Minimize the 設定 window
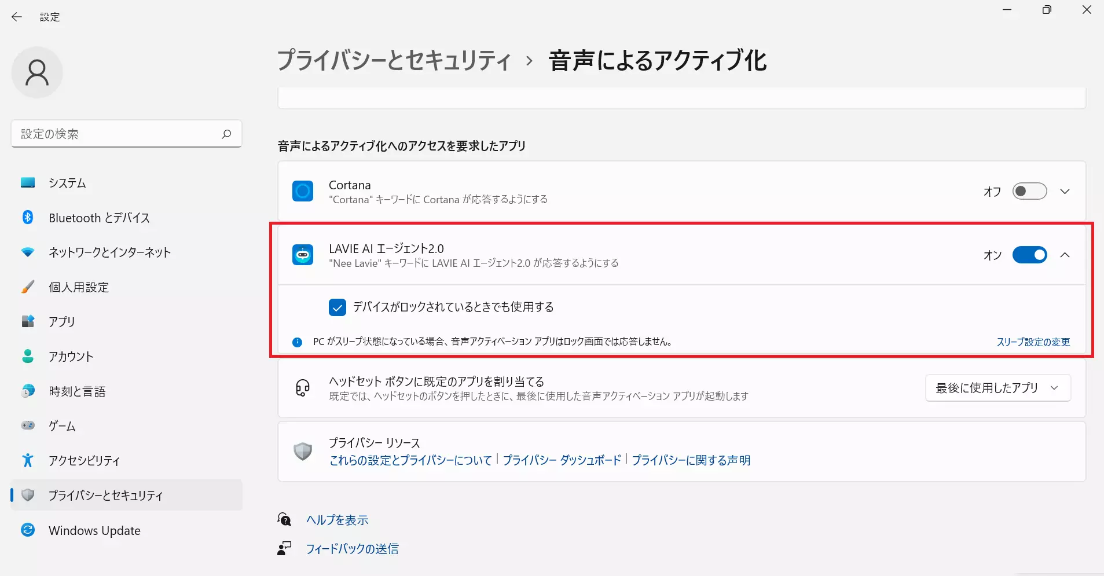Image resolution: width=1104 pixels, height=576 pixels. [x=1007, y=10]
